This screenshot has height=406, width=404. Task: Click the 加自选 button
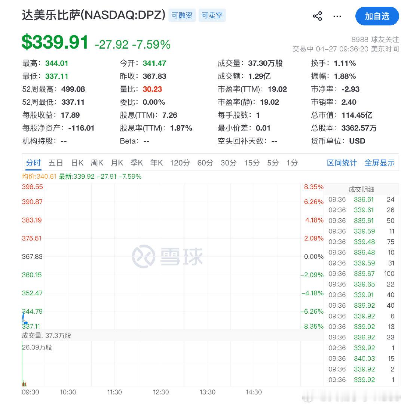[377, 16]
